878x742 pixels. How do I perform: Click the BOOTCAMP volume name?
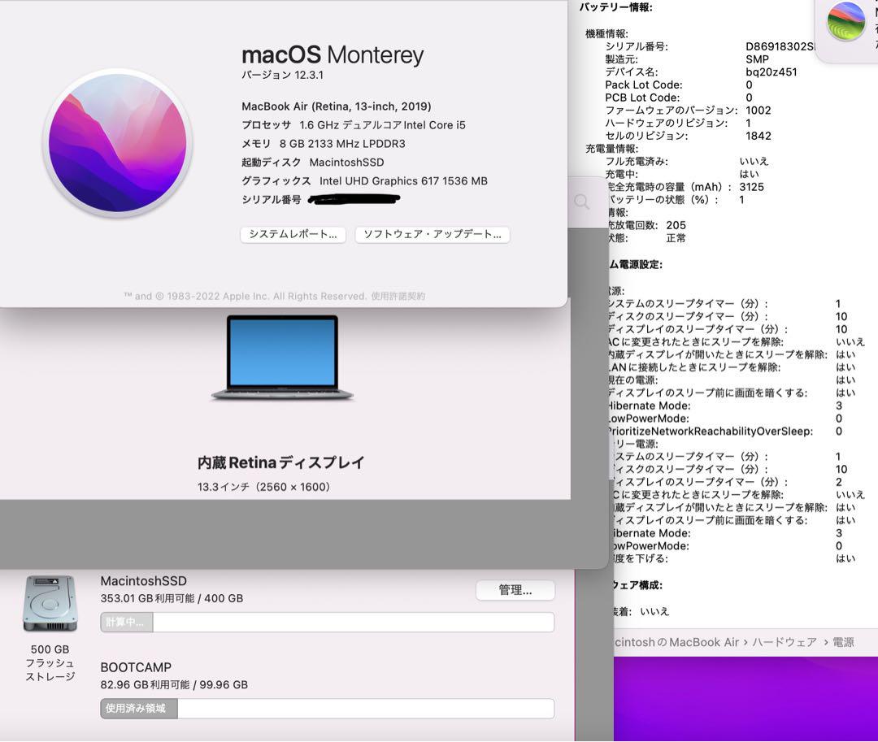point(136,667)
